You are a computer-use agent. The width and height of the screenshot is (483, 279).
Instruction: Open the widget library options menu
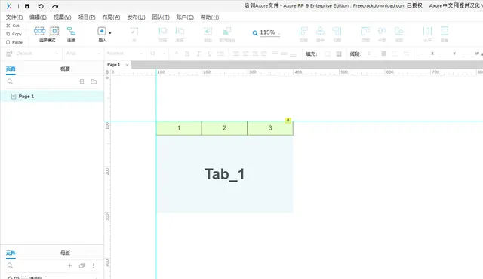(x=94, y=265)
